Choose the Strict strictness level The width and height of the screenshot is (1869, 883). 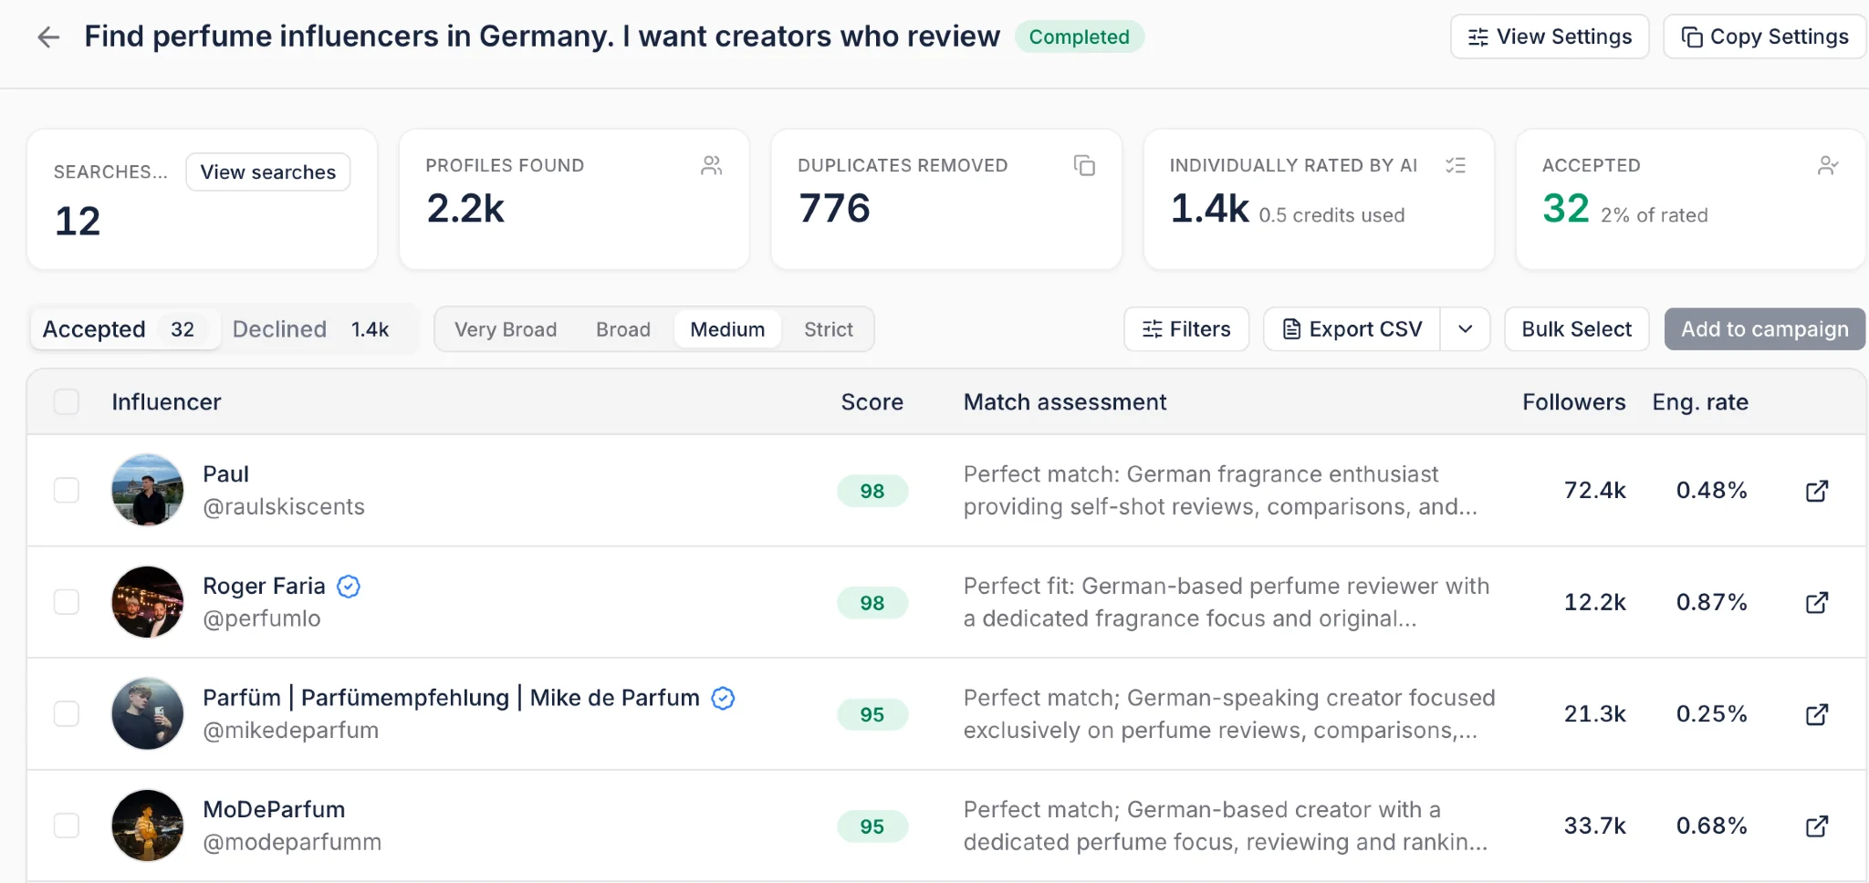pos(829,329)
